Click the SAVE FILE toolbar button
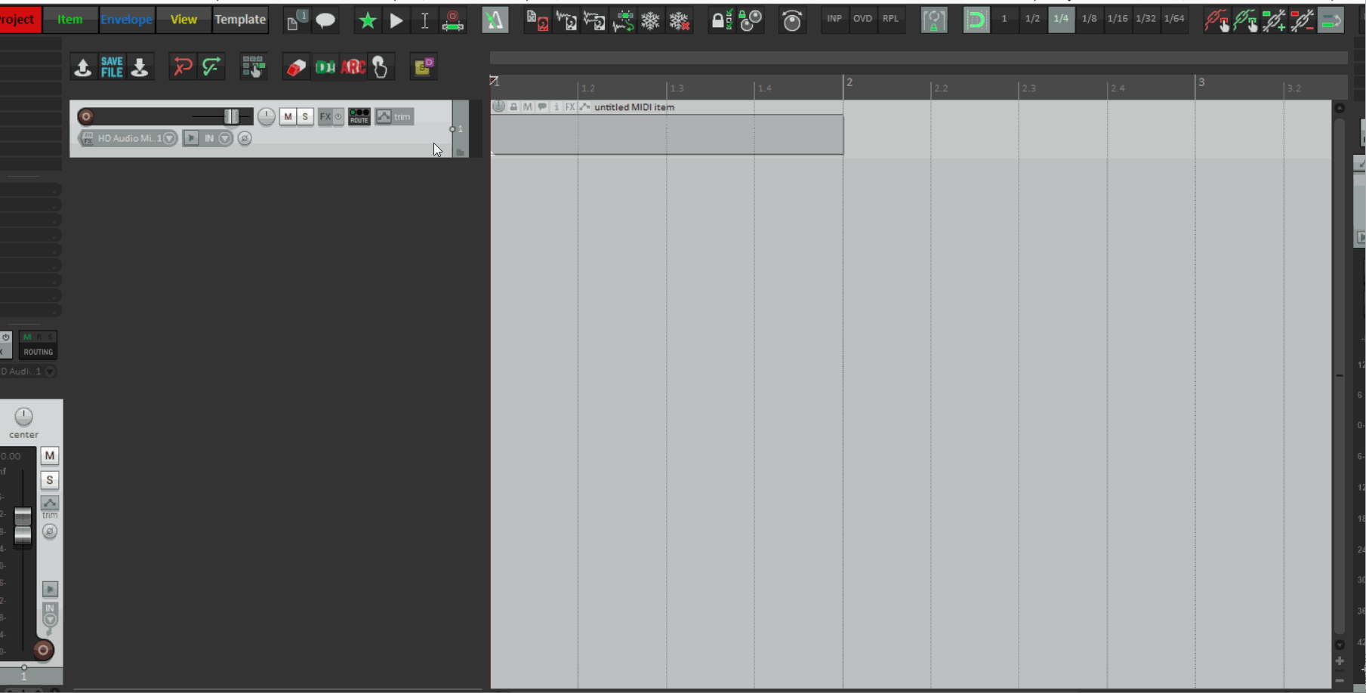Screen dimensions: 1366x693 click(112, 67)
